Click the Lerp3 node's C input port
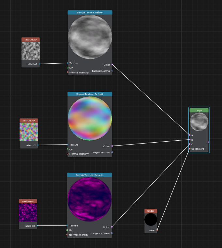Screen dimensions: 222x248 [189, 144]
